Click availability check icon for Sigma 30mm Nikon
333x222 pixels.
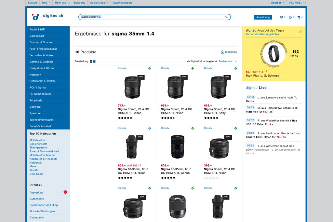tap(235, 129)
